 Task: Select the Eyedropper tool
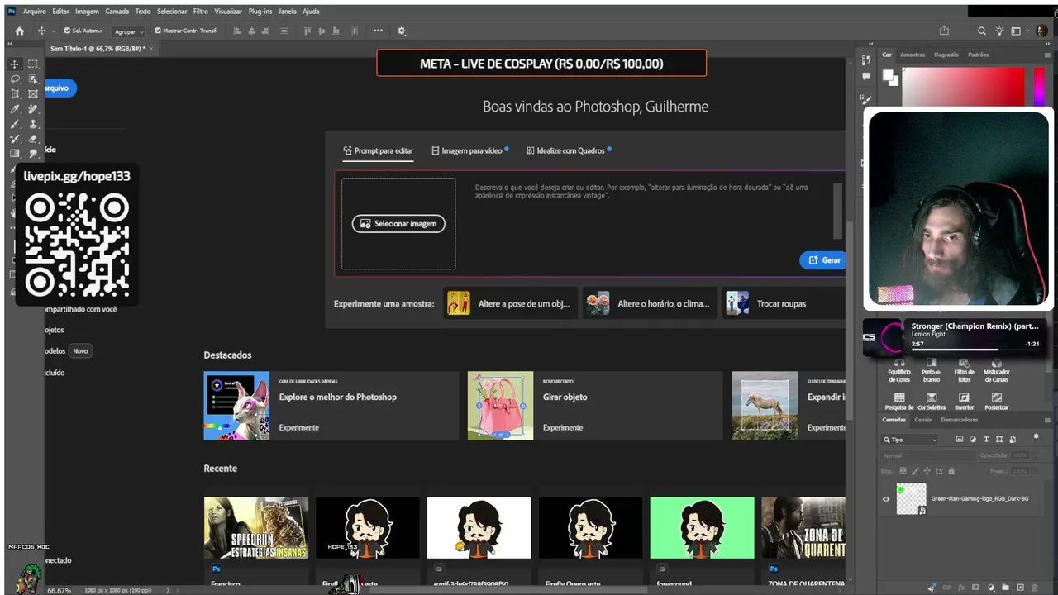(x=15, y=109)
